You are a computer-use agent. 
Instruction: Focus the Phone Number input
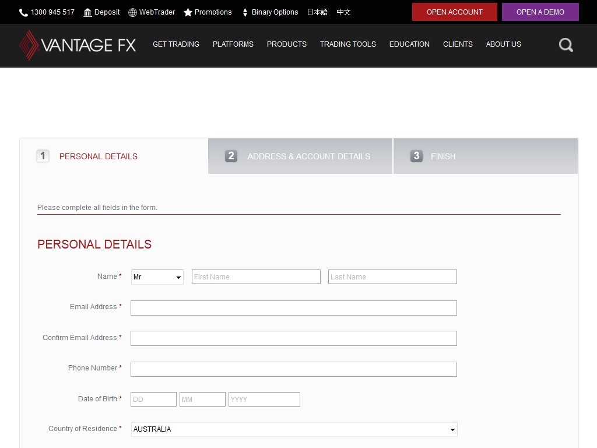293,369
